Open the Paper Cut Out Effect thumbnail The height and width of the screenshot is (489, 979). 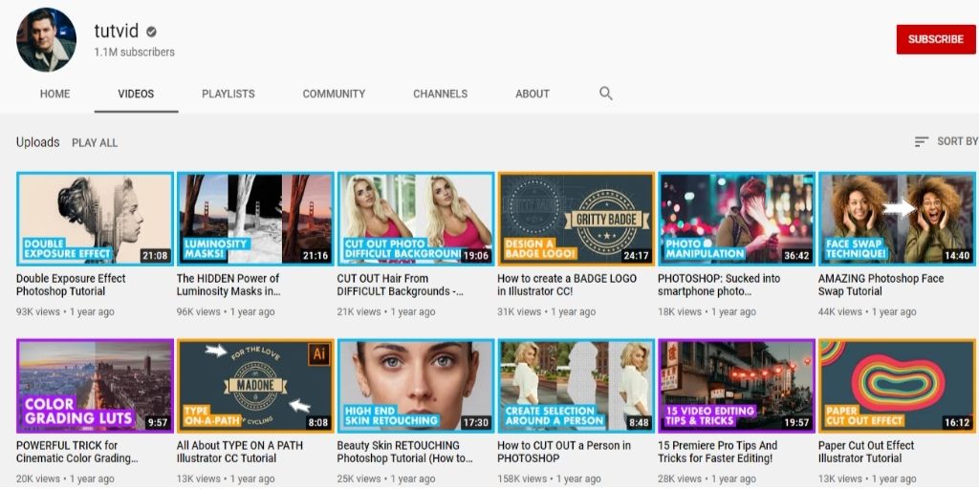point(897,386)
